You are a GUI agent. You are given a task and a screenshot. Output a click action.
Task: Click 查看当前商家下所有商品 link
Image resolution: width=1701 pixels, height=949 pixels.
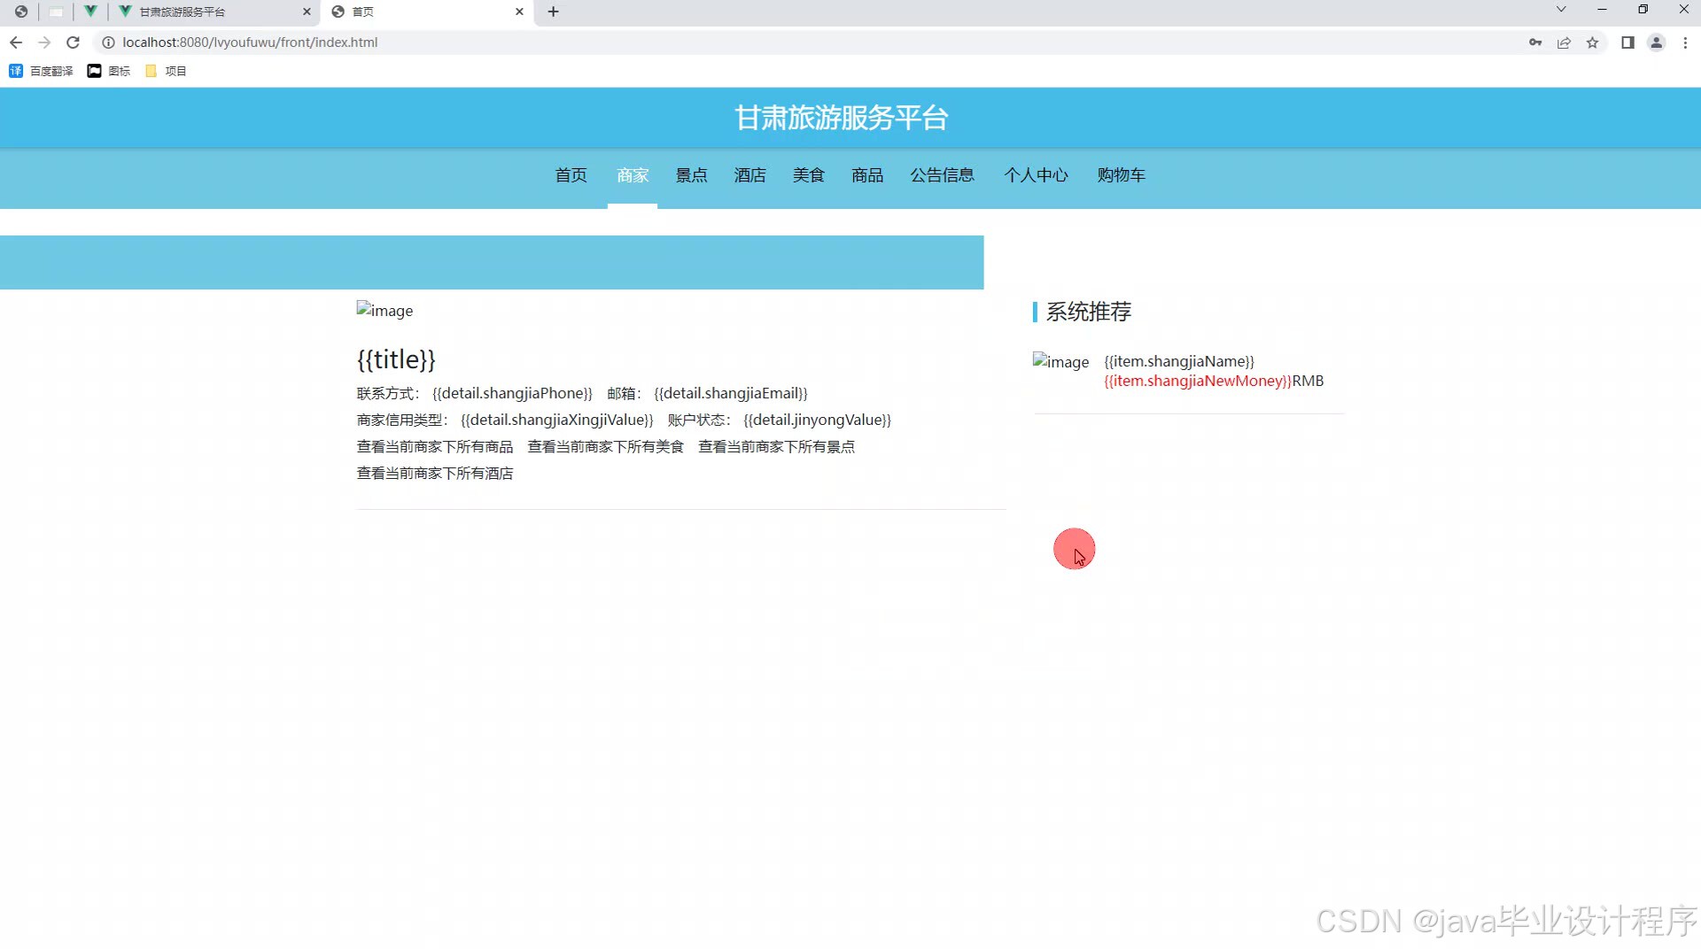tap(435, 447)
